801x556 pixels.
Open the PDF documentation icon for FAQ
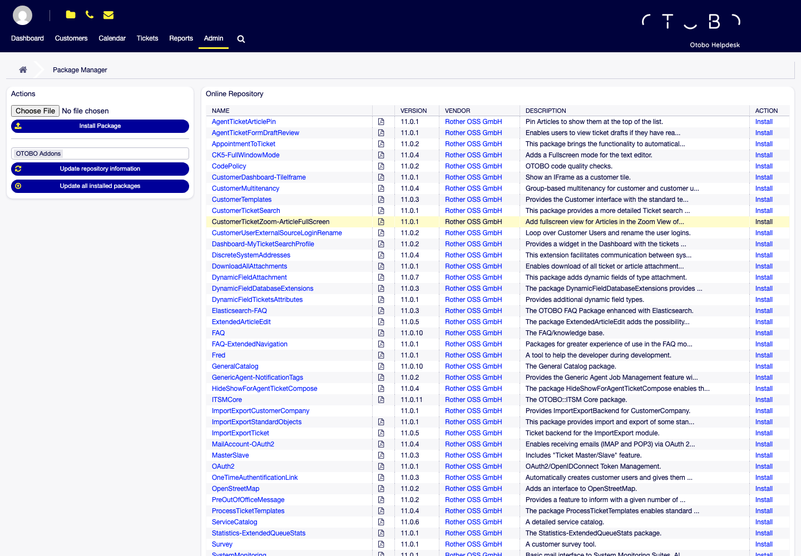[381, 333]
